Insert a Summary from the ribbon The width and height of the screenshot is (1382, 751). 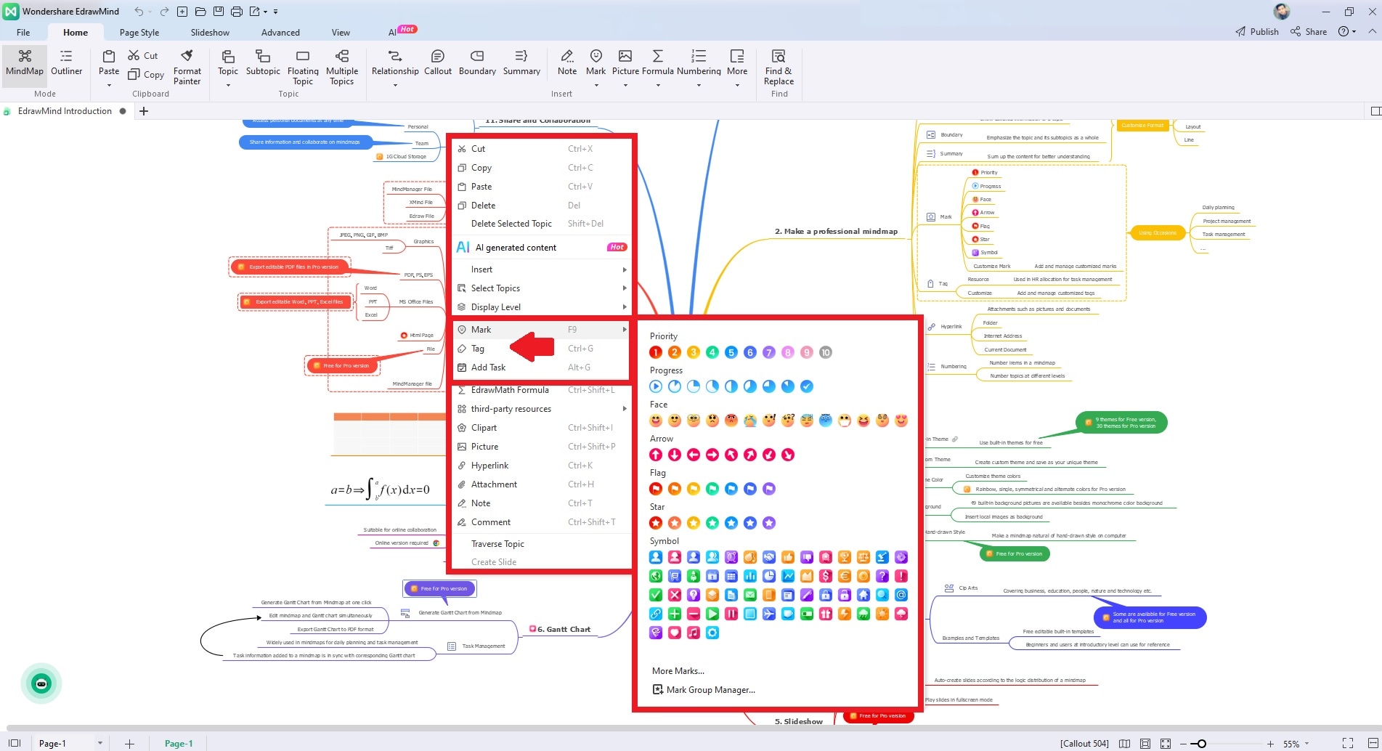tap(521, 63)
